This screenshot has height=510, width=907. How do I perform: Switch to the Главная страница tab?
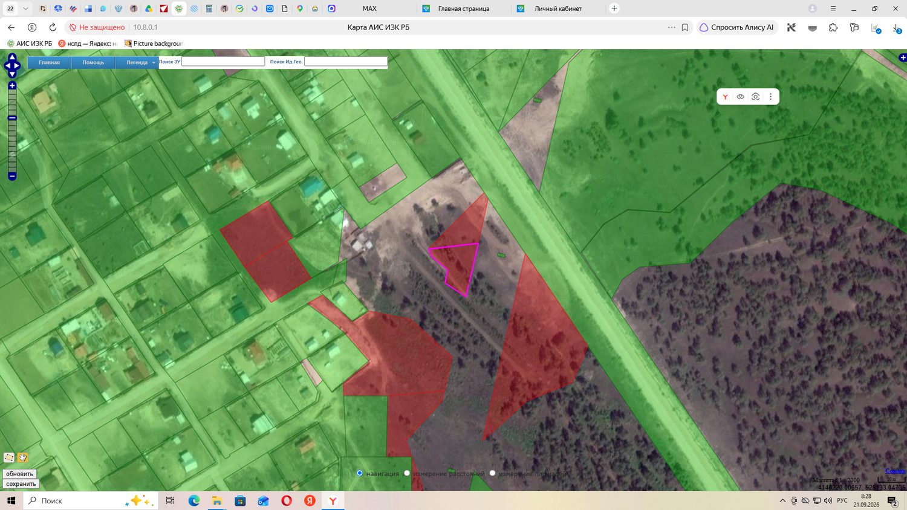coord(464,8)
